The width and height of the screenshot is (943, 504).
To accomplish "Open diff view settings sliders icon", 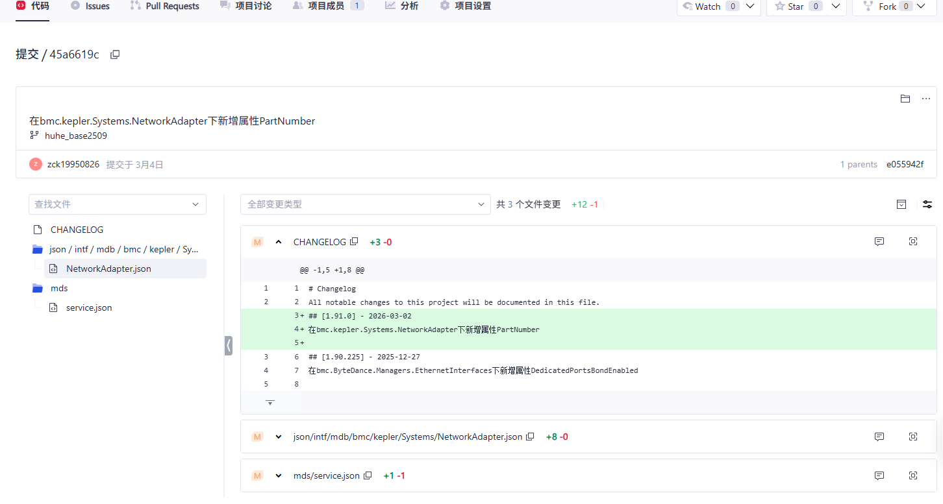I will point(927,204).
